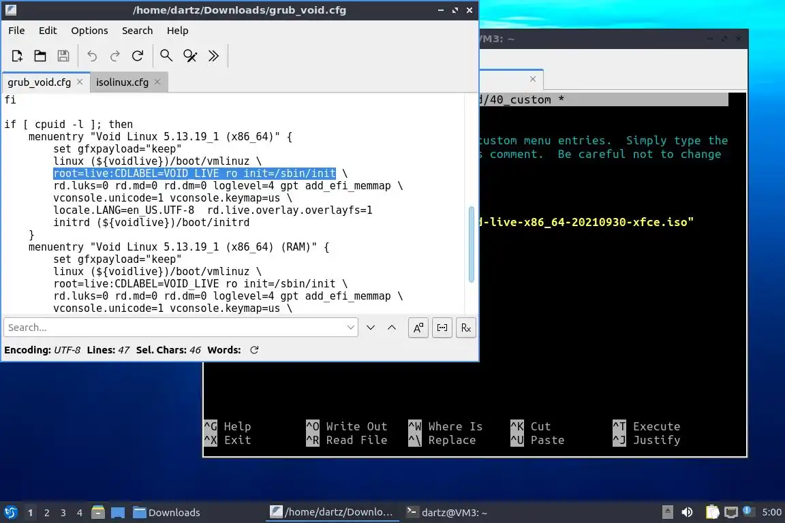
Task: Click Encoding: UTF-8 in status bar
Action: tap(42, 350)
